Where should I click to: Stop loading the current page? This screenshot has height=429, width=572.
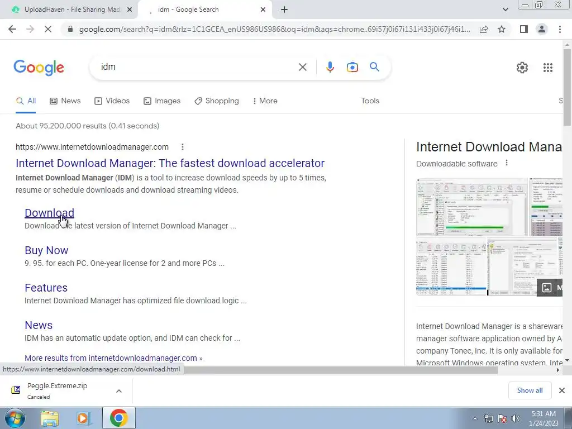(x=48, y=29)
